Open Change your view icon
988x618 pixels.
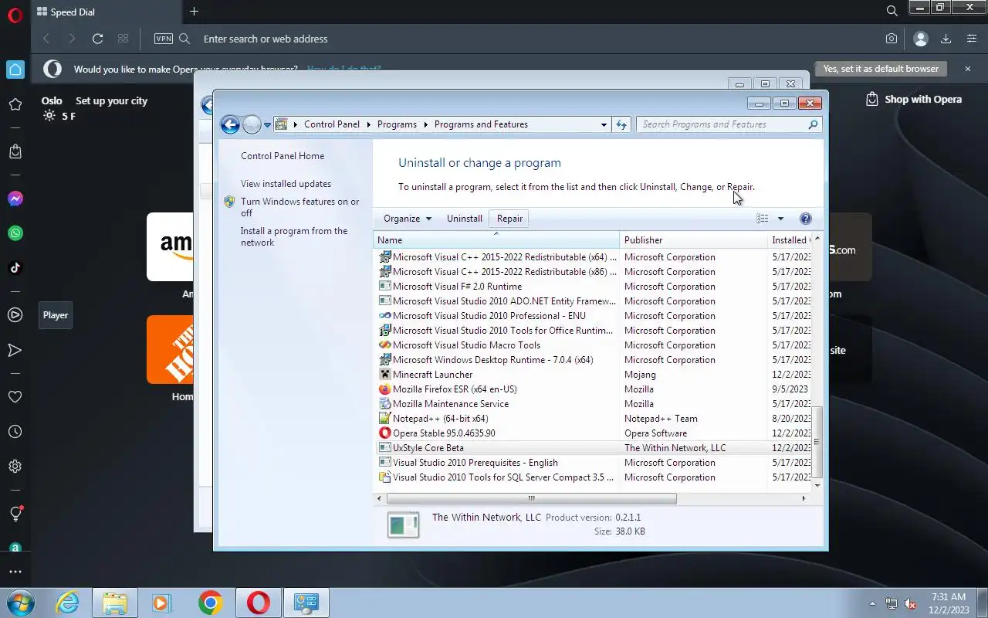763,219
